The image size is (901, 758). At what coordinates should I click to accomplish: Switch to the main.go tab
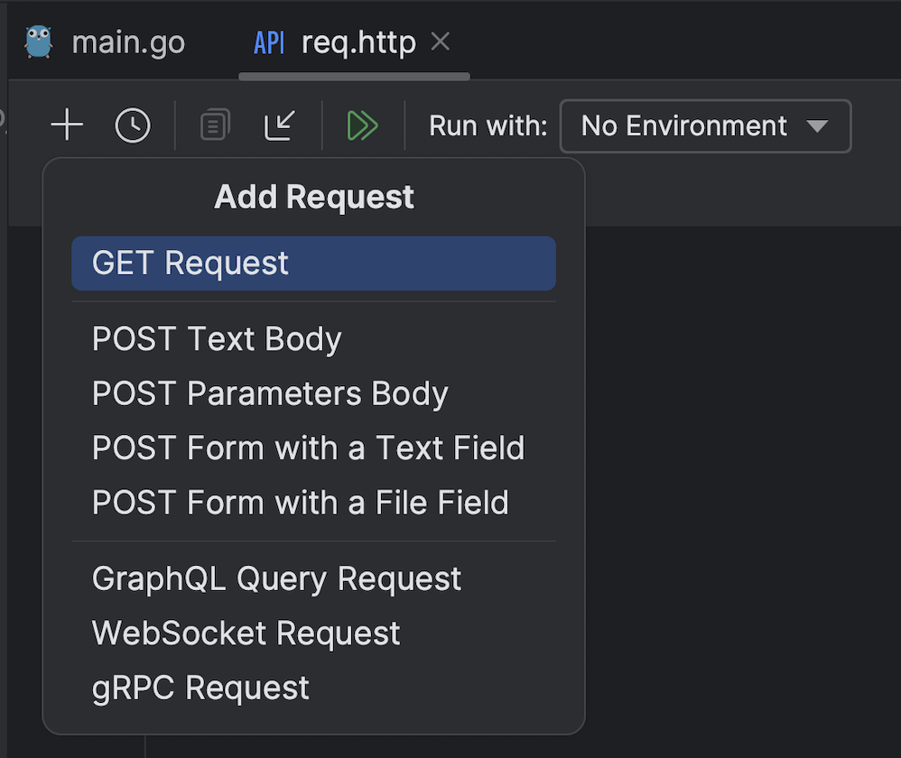click(x=127, y=42)
